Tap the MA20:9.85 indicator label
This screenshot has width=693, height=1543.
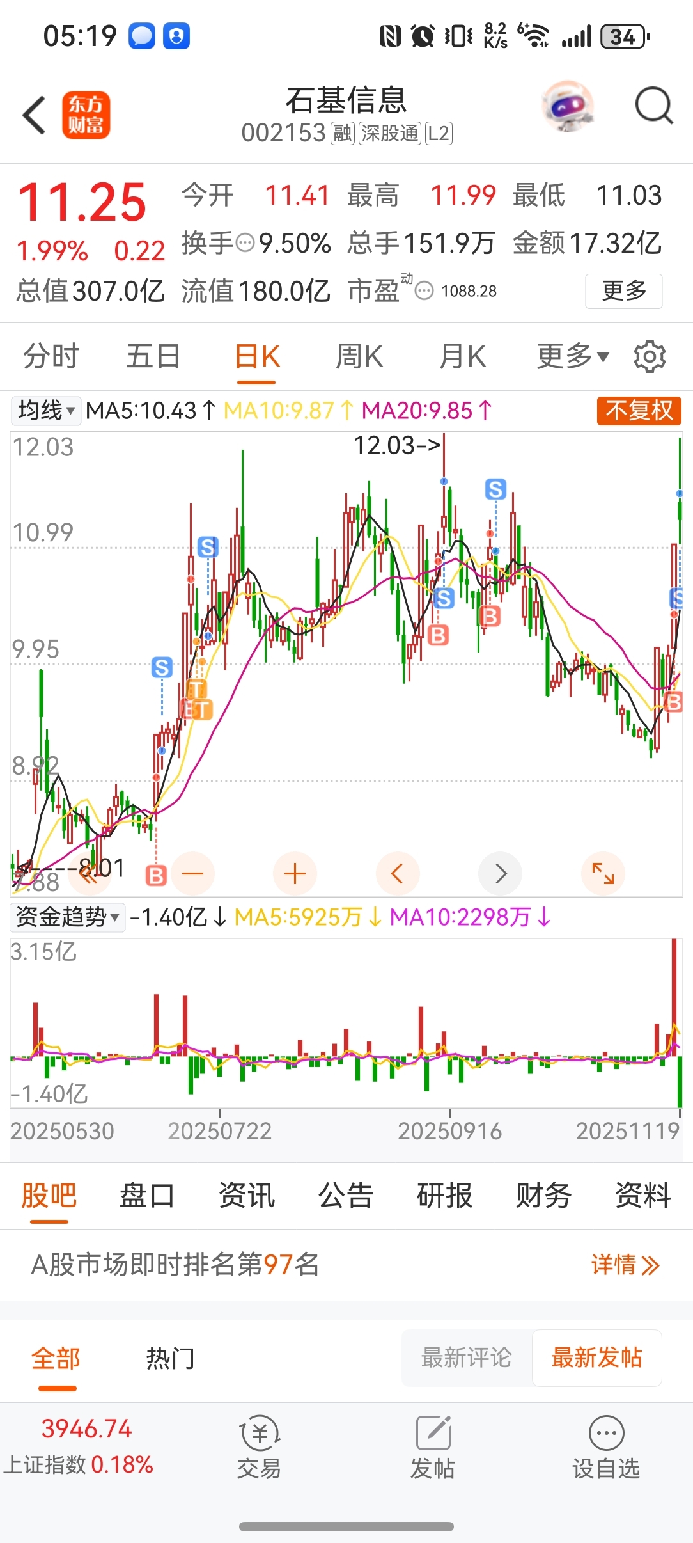click(x=427, y=410)
